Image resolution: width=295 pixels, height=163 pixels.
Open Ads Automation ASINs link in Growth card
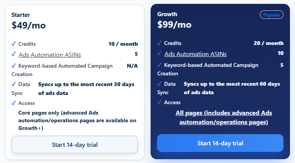tap(195, 54)
